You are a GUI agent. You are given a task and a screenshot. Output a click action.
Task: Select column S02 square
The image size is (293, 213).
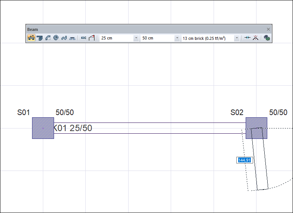tap(256, 128)
